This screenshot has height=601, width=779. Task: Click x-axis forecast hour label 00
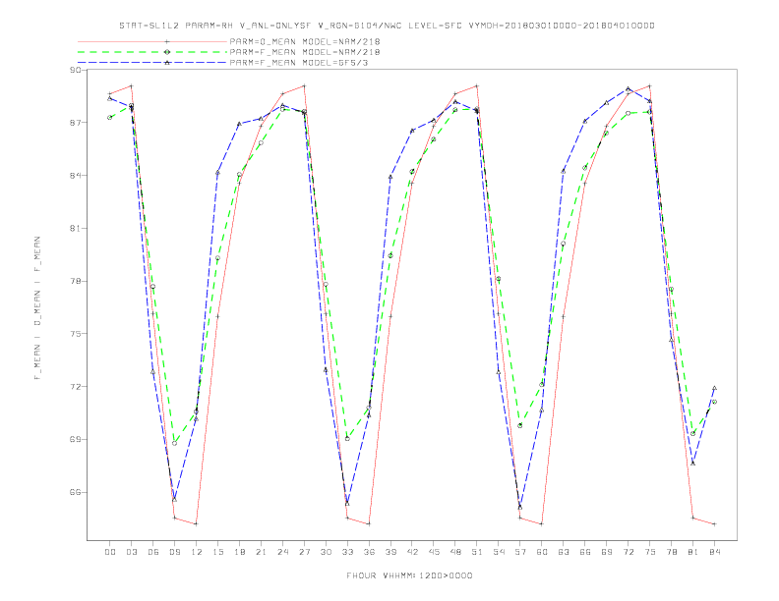110,552
